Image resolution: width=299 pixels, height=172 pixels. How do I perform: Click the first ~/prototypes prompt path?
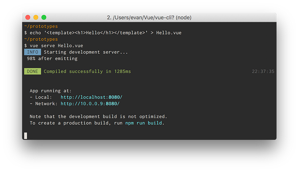point(41,26)
